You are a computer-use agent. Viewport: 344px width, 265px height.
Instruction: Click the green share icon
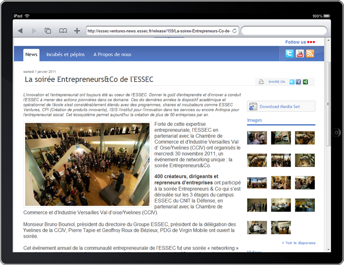point(305,82)
